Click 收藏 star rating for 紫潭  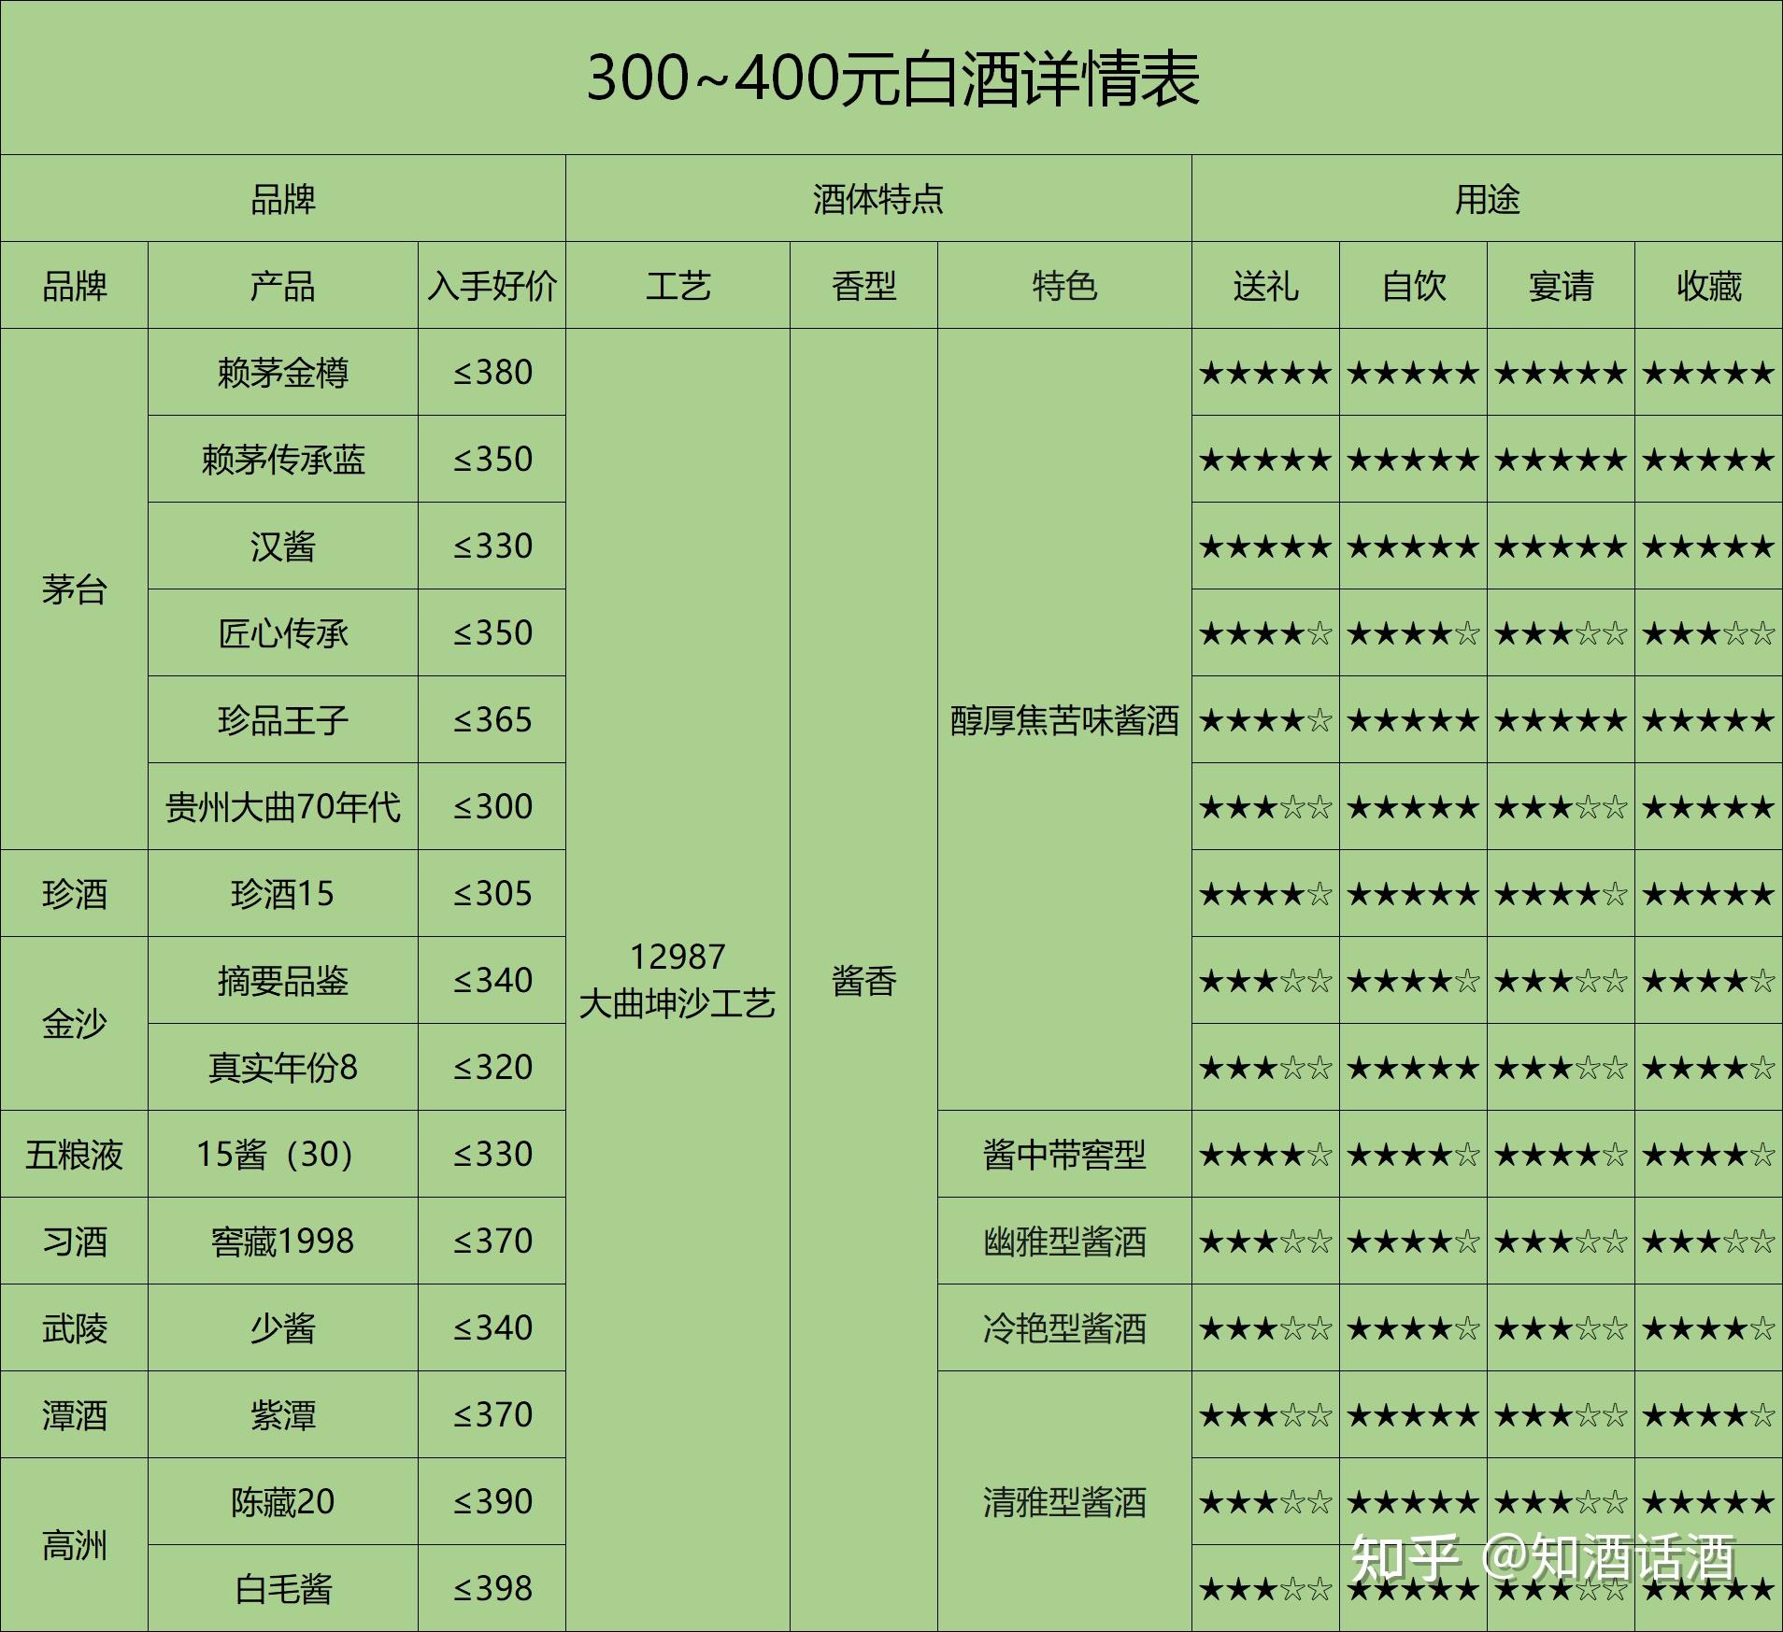click(1708, 1415)
